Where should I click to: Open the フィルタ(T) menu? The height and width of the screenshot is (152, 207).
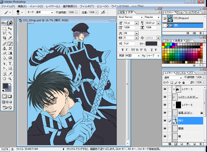point(87,6)
